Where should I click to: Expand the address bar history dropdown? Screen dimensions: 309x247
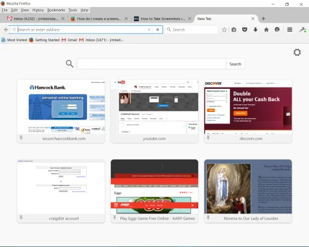click(149, 30)
